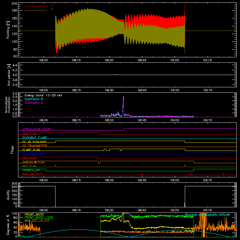This screenshot has height=240, width=240.
Task: Click the 'Degrees or %' axis title
Action: click(8, 225)
